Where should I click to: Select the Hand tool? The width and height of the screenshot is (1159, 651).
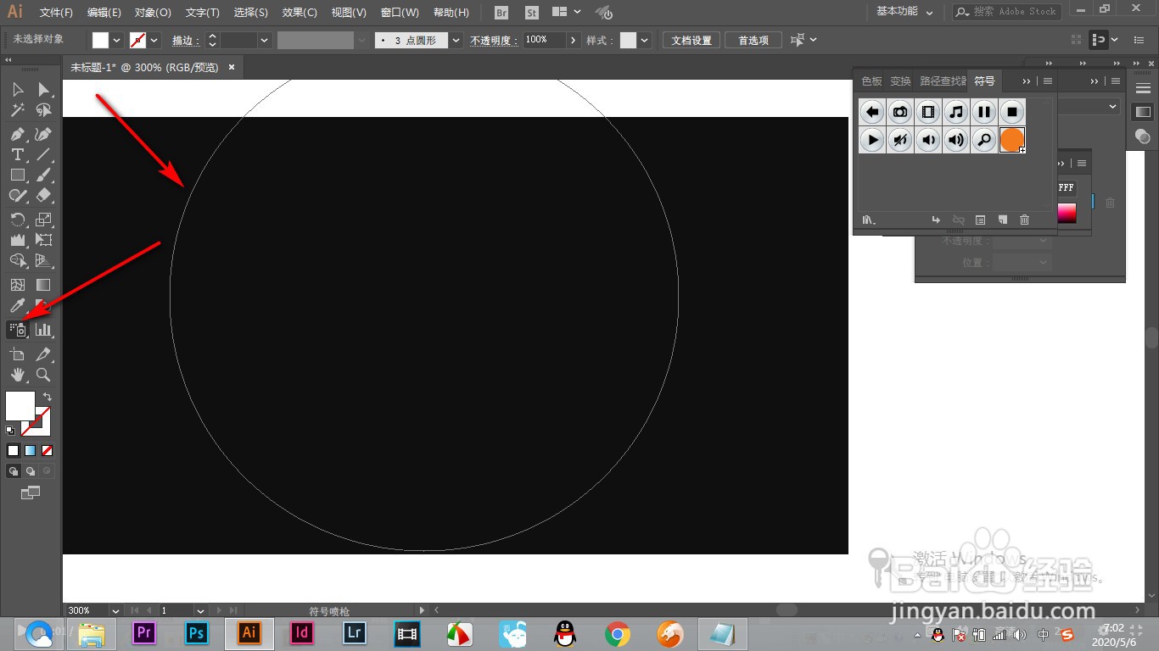[17, 375]
